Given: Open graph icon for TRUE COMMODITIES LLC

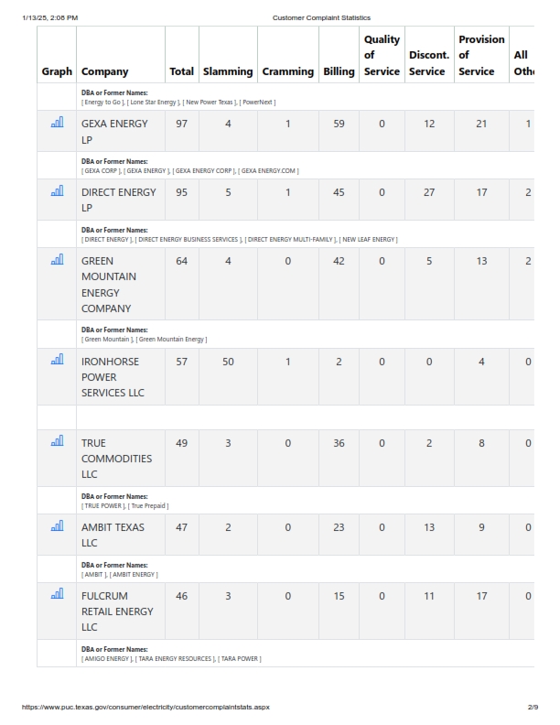Looking at the screenshot, I should [x=57, y=440].
